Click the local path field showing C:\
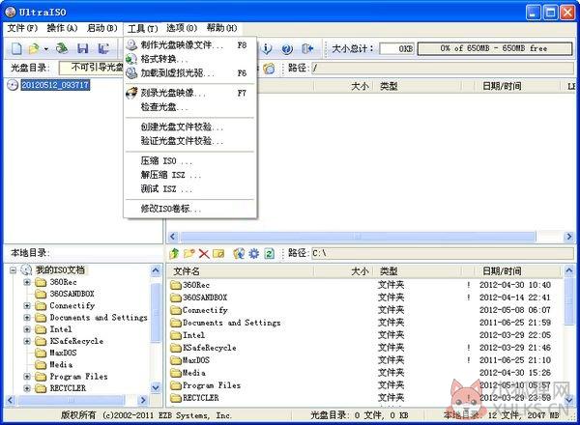The height and width of the screenshot is (425, 580). coord(443,253)
